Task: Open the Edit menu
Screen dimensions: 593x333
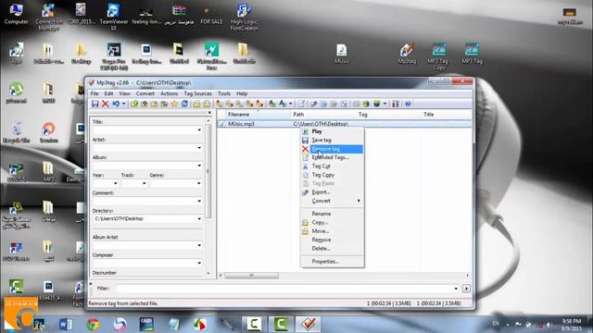Action: pyautogui.click(x=109, y=93)
